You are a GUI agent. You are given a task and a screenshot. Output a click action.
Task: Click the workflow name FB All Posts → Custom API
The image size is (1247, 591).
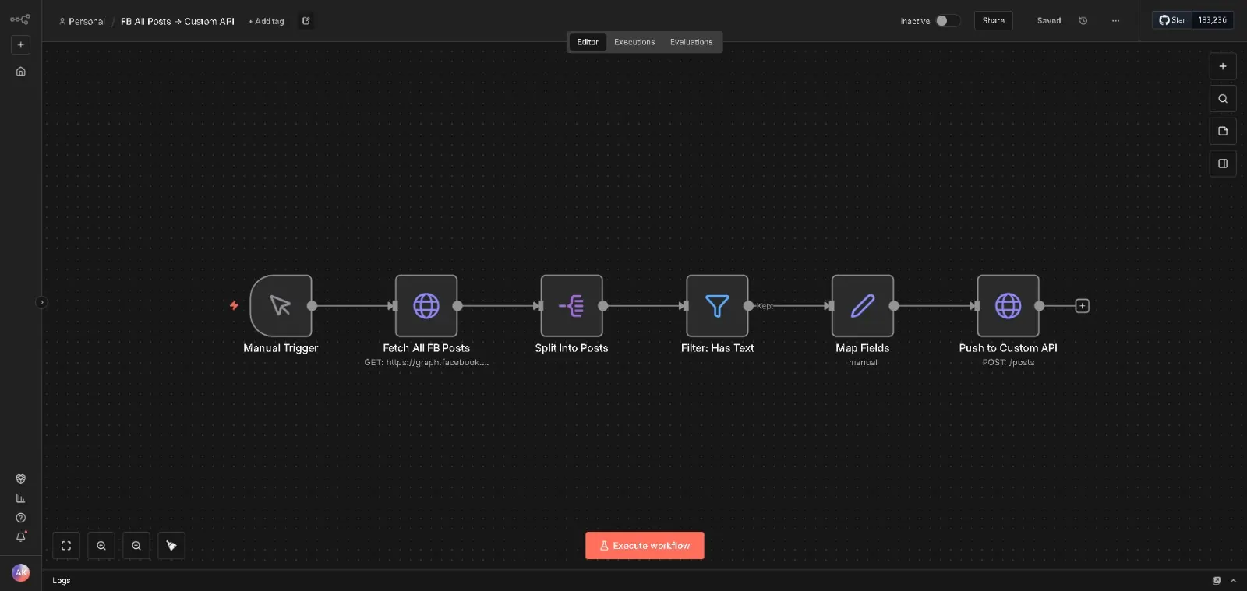(178, 22)
